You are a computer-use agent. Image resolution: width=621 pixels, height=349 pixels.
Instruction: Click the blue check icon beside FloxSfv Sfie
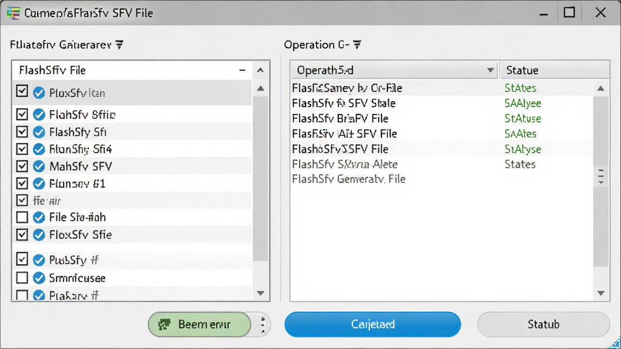pyautogui.click(x=39, y=234)
